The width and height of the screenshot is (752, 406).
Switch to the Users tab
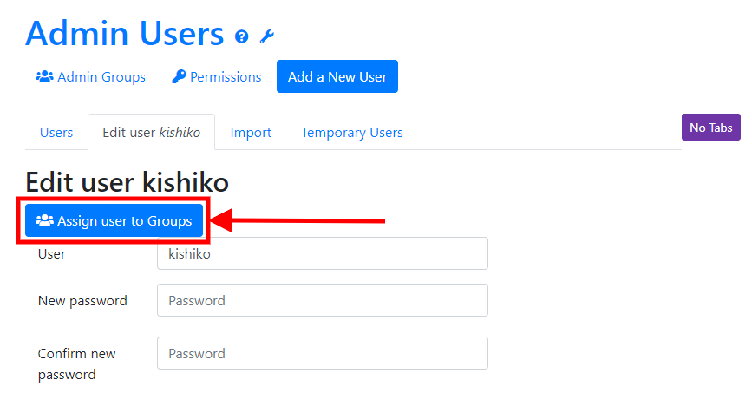[56, 133]
